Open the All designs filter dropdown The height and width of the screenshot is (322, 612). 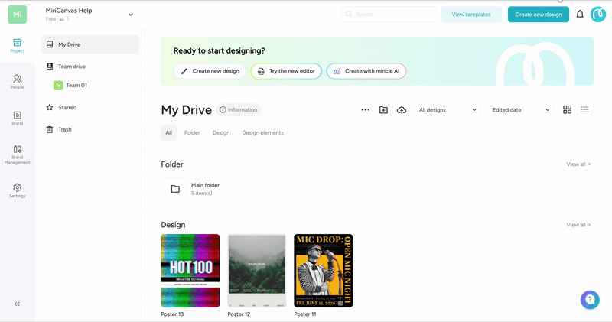tap(448, 110)
